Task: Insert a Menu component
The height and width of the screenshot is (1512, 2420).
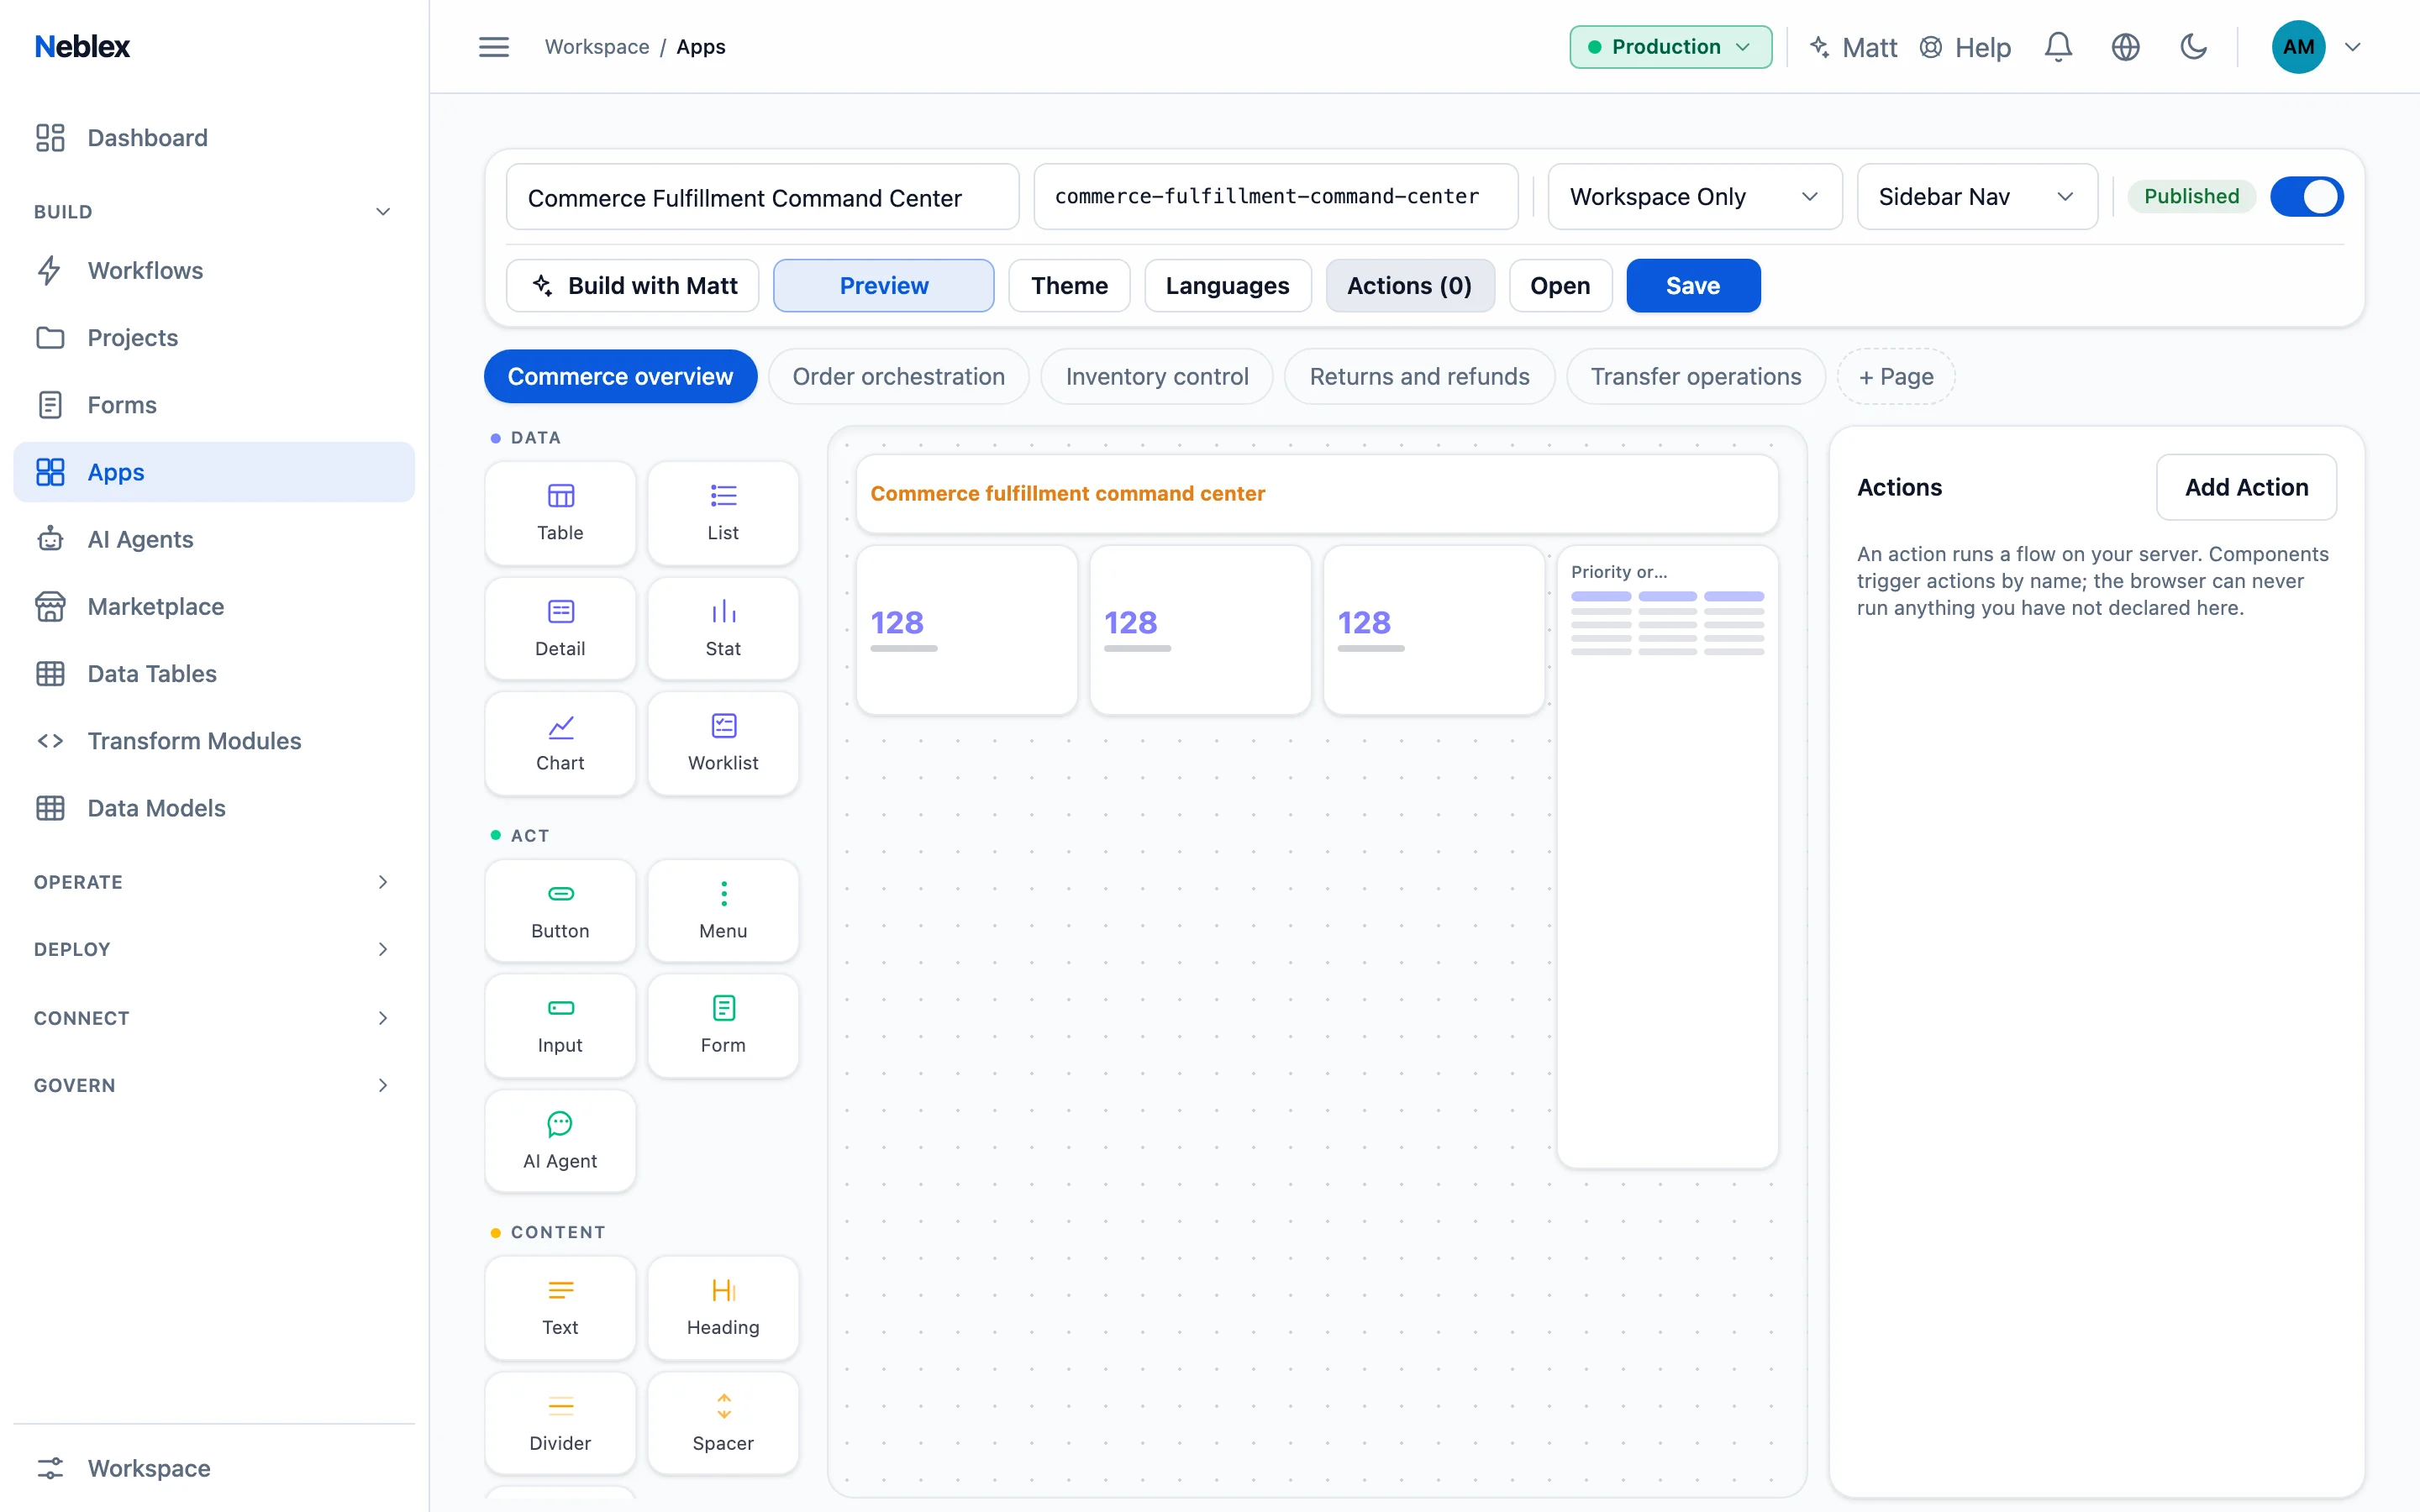Action: [723, 911]
